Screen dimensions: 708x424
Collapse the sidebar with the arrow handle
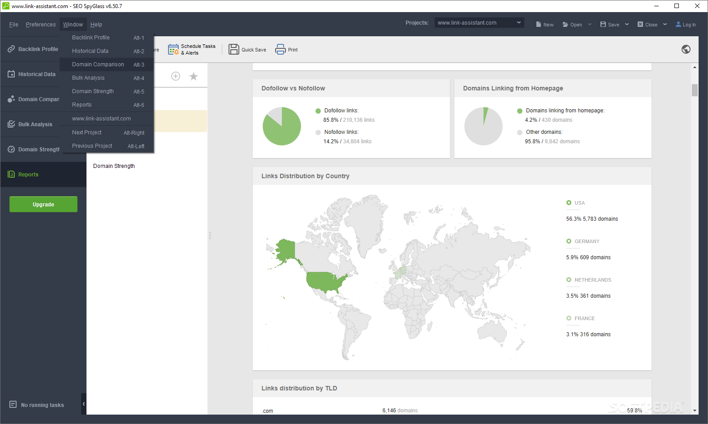84,404
